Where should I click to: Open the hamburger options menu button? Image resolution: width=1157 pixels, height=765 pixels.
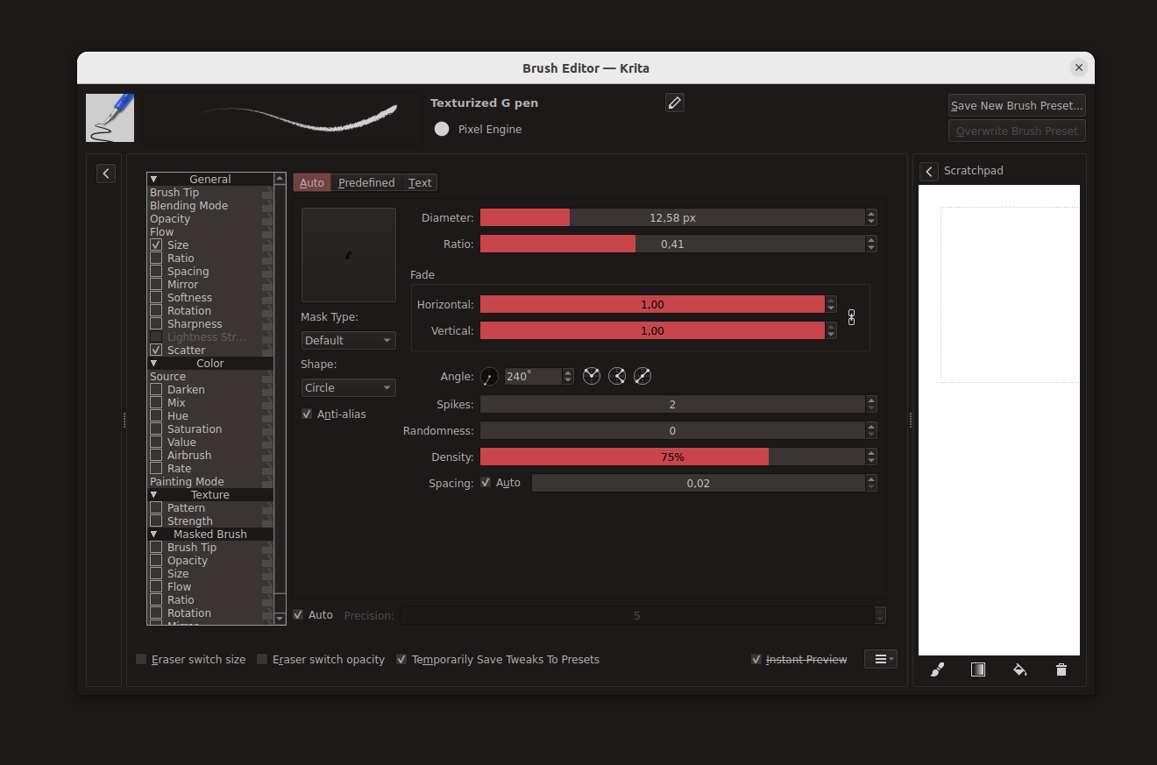tap(881, 659)
